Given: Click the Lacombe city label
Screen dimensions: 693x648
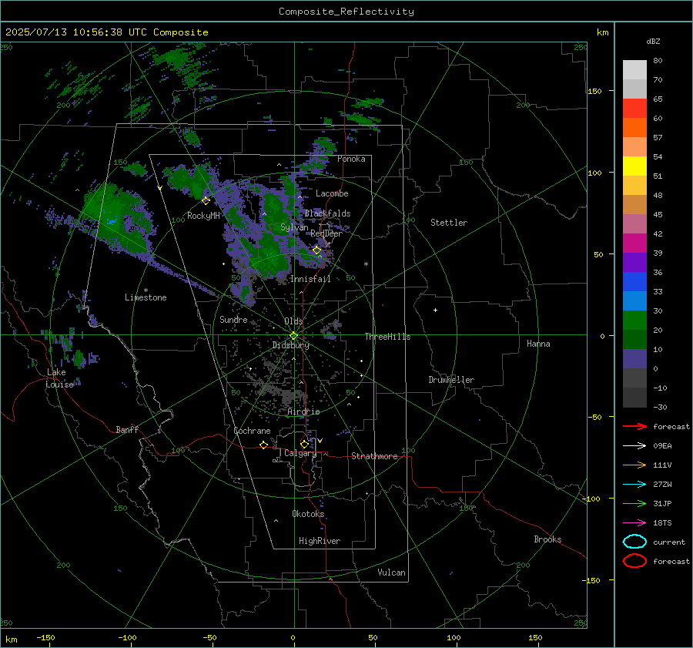Looking at the screenshot, I should tap(332, 193).
